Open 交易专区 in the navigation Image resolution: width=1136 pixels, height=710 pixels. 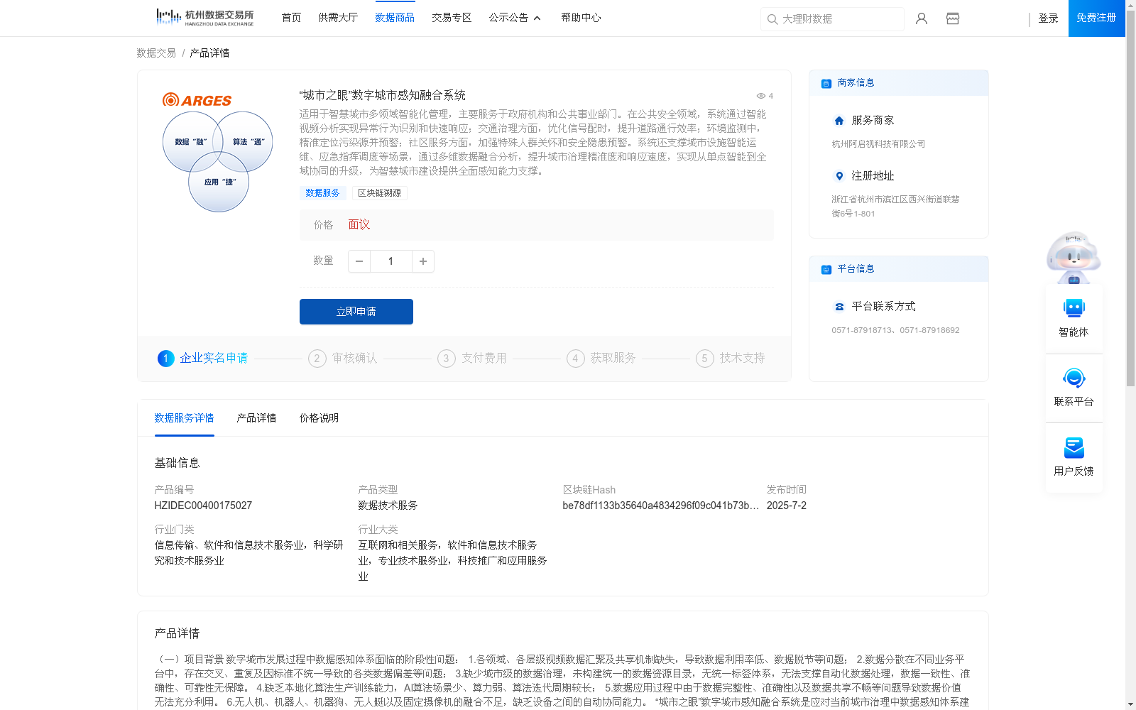(x=452, y=18)
